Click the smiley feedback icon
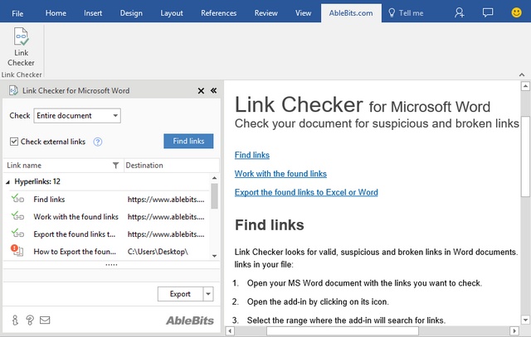Viewport: 531px width, 337px height. click(x=516, y=13)
